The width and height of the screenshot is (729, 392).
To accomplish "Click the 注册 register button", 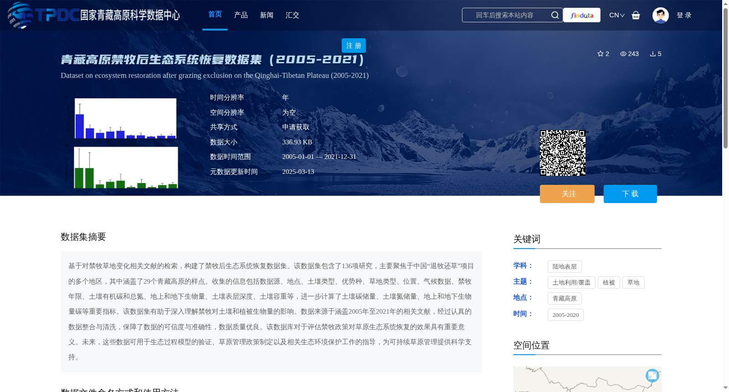I will coord(354,46).
